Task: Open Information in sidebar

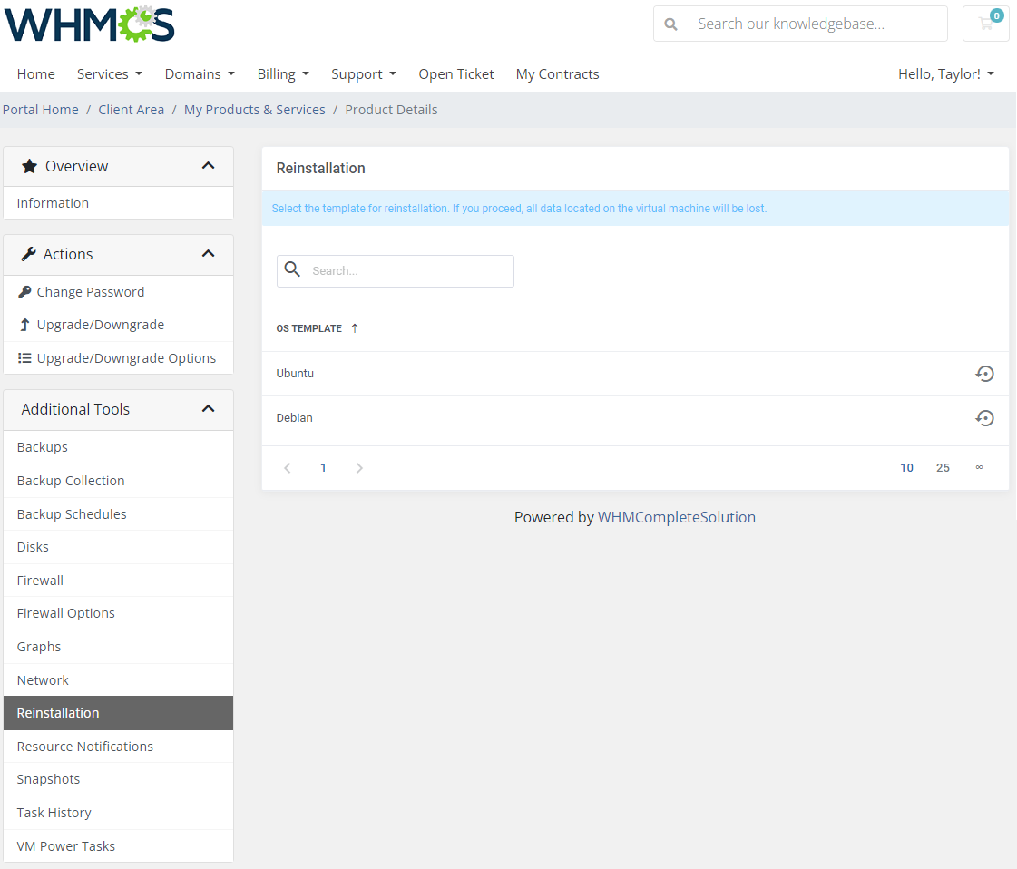Action: point(118,203)
